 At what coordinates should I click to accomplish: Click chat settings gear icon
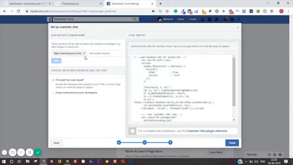click(280, 154)
